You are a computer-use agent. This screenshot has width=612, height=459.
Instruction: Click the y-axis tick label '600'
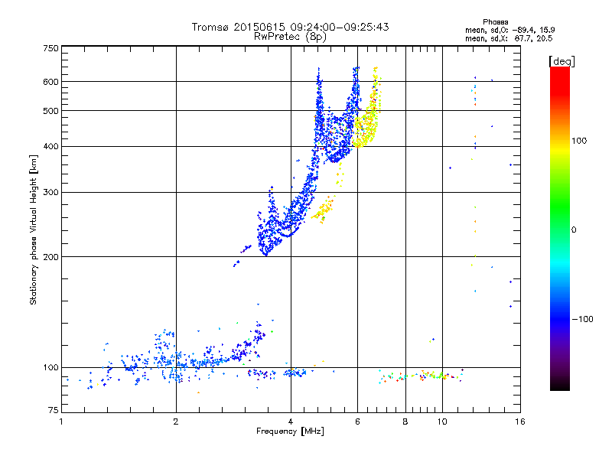[51, 82]
